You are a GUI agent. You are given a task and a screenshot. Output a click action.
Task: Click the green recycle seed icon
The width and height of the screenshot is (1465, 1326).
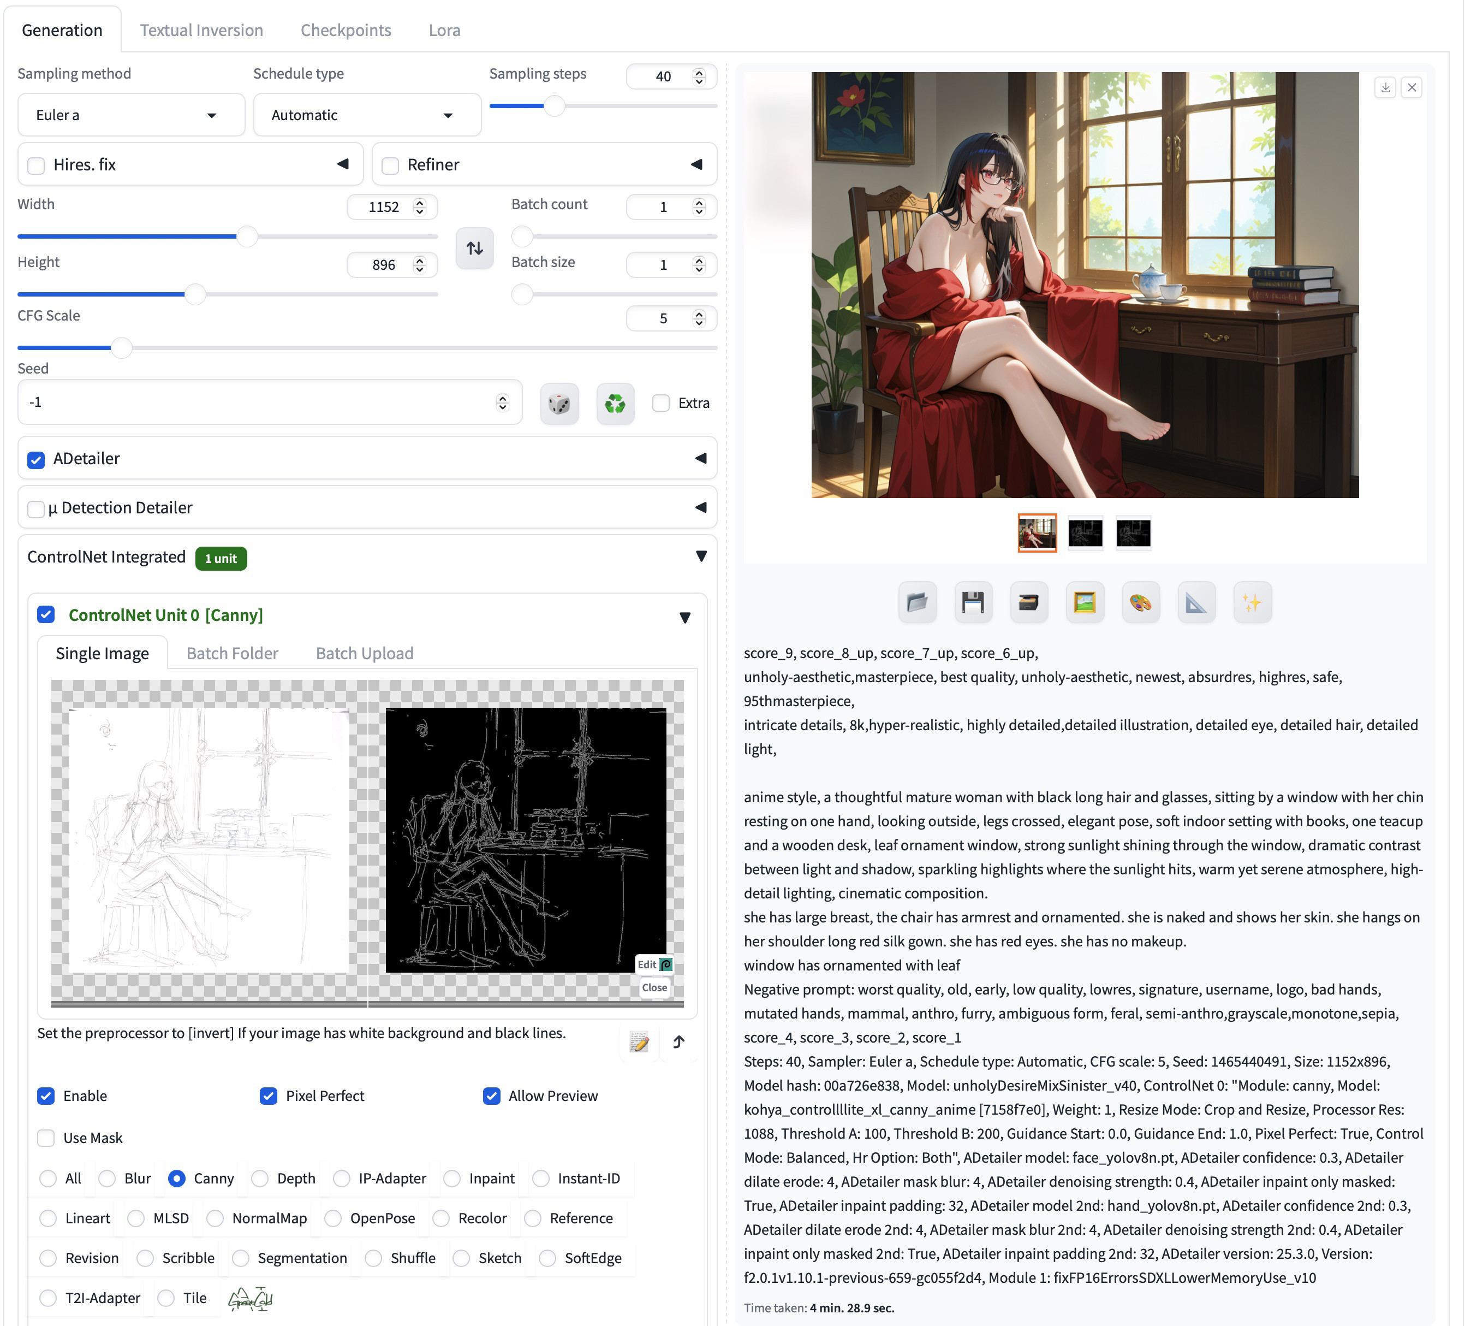(615, 404)
